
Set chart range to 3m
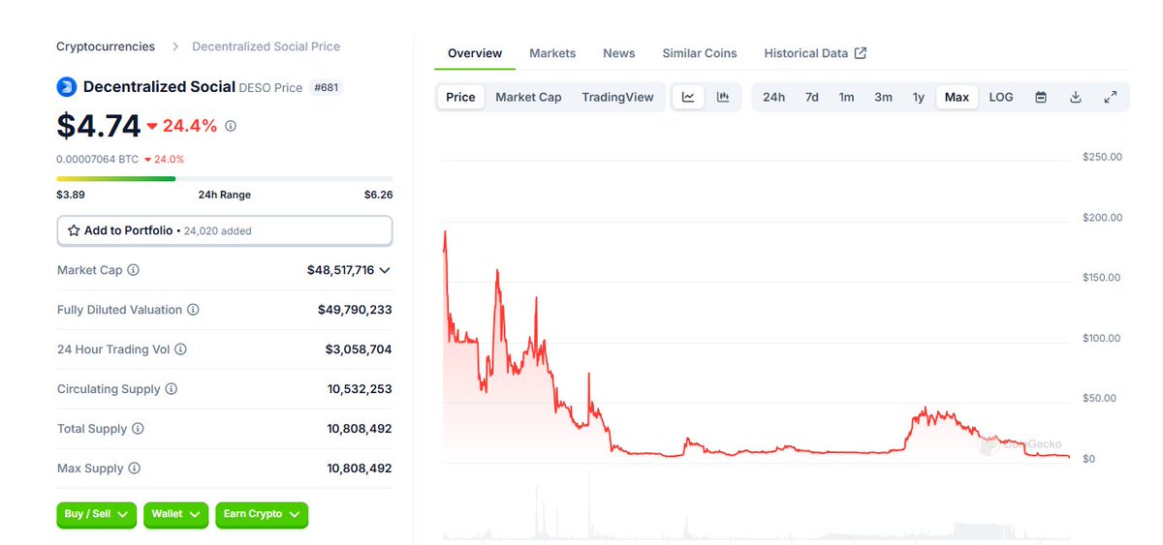(x=884, y=97)
